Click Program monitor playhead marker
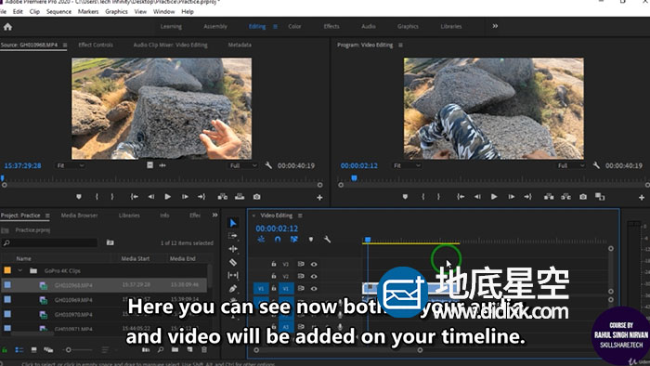Image resolution: width=650 pixels, height=366 pixels. [x=354, y=177]
